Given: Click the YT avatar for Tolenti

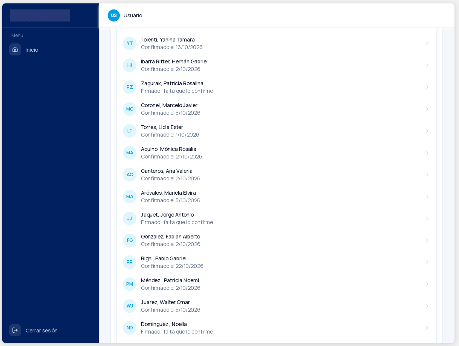Looking at the screenshot, I should pos(130,43).
